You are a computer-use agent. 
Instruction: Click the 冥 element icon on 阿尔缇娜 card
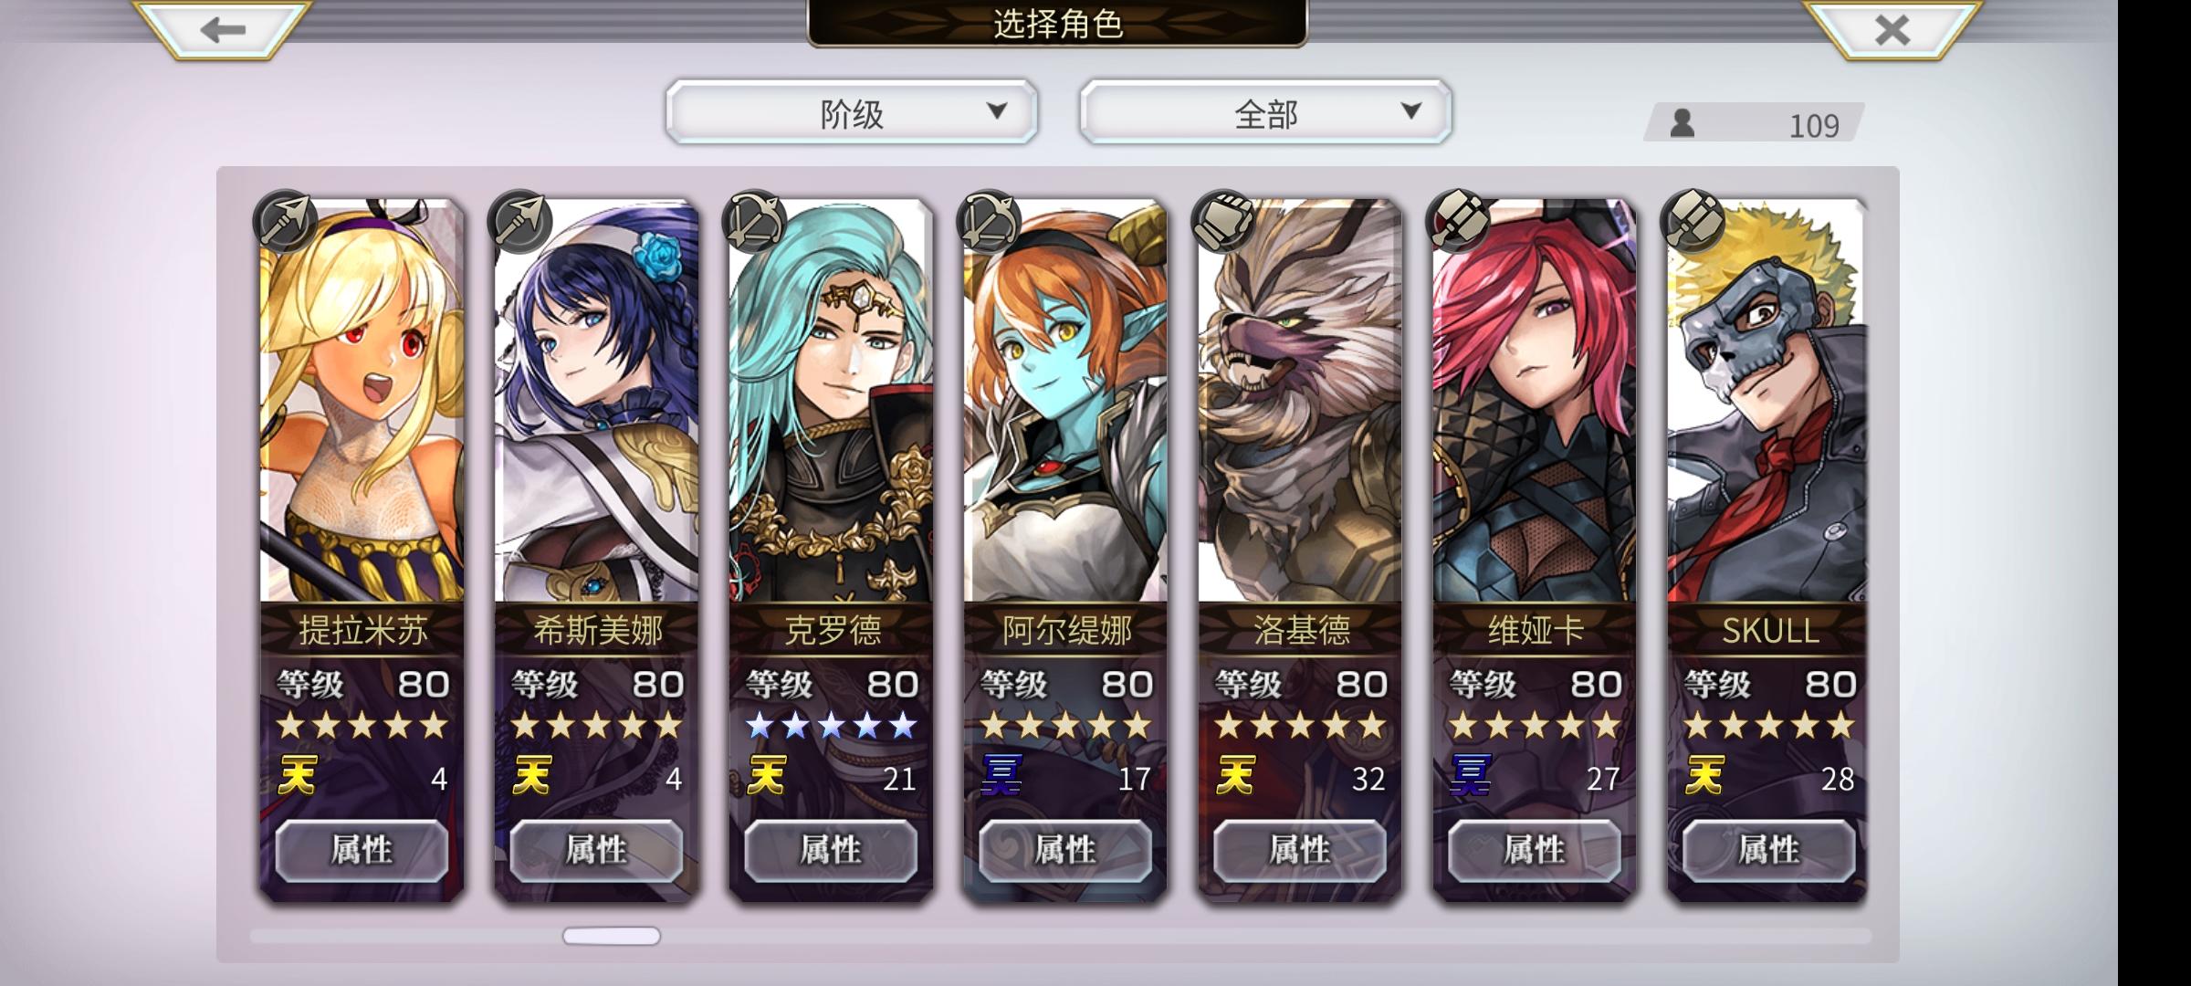click(x=1001, y=777)
